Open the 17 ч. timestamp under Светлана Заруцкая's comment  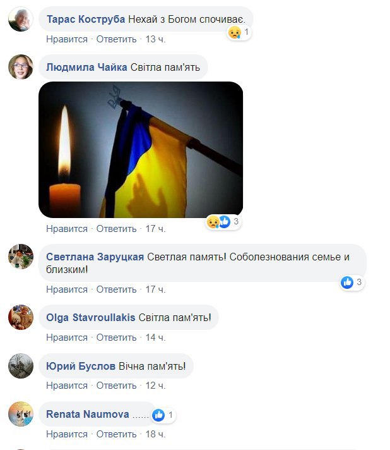pos(155,289)
